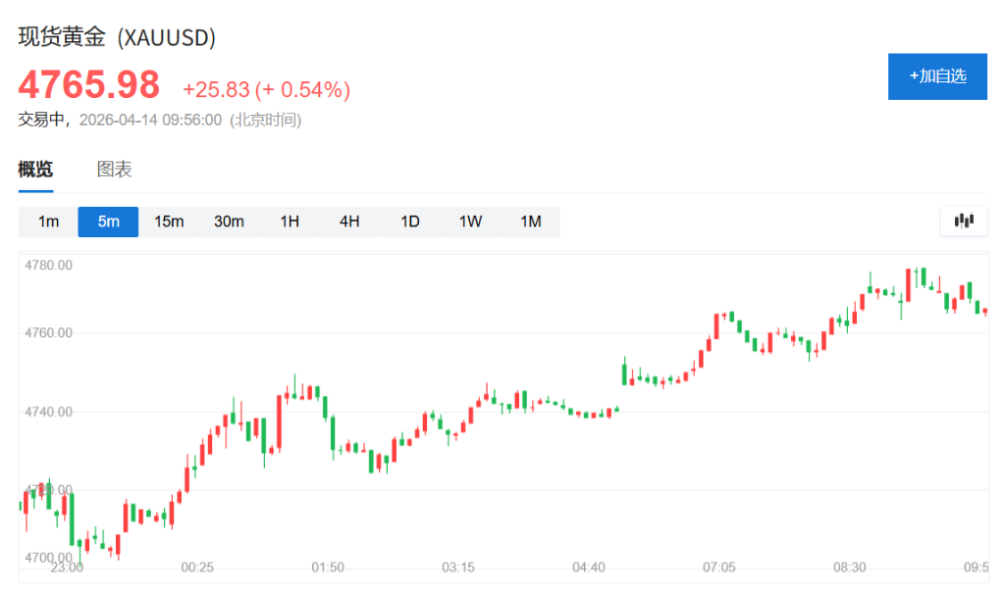1005x591 pixels.
Task: Click the 现货黄金 (XAUUSD) title
Action: pyautogui.click(x=117, y=37)
